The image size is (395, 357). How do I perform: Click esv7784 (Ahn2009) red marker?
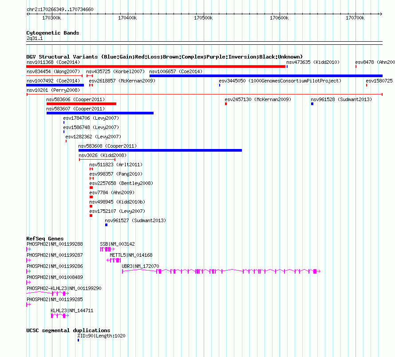pyautogui.click(x=91, y=197)
